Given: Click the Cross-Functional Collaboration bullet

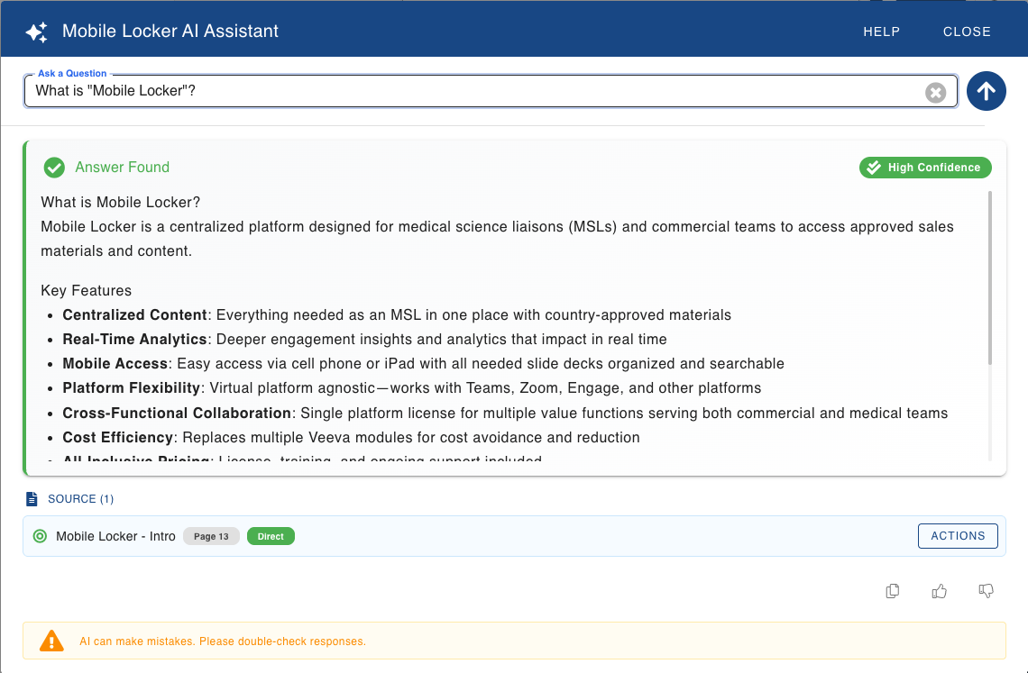Looking at the screenshot, I should click(x=505, y=413).
